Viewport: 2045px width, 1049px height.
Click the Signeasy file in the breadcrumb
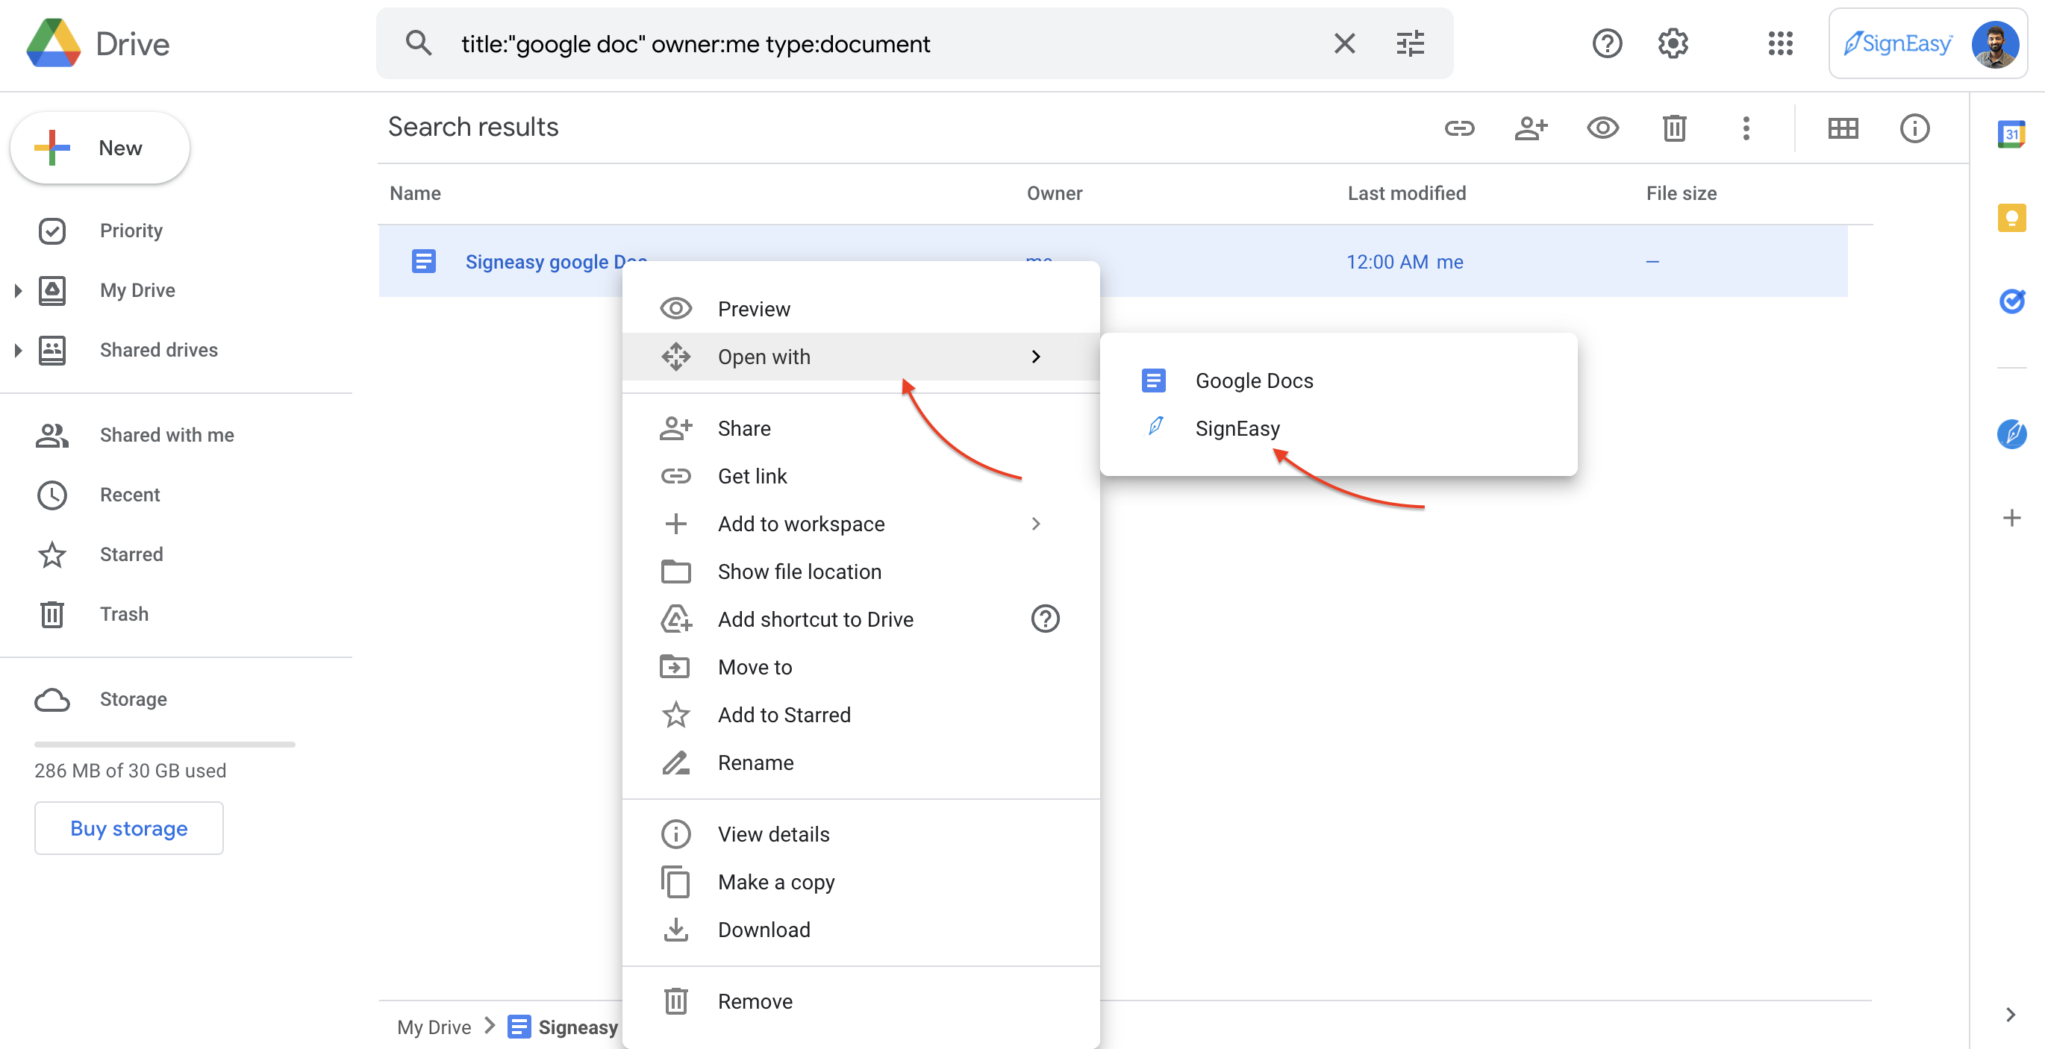click(563, 1027)
